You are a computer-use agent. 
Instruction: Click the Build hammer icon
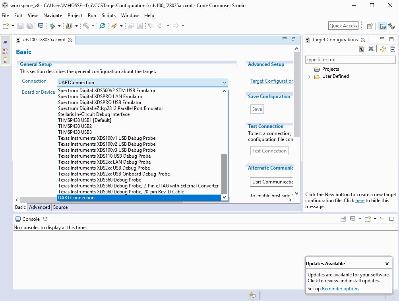[x=86, y=26]
